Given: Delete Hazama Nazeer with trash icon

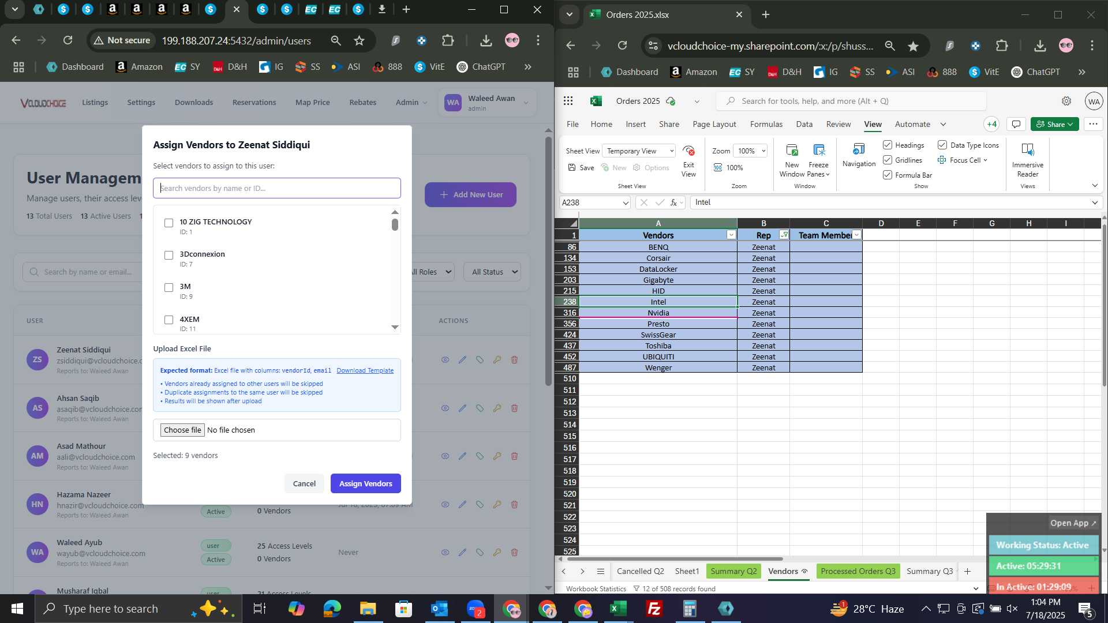Looking at the screenshot, I should tap(514, 505).
